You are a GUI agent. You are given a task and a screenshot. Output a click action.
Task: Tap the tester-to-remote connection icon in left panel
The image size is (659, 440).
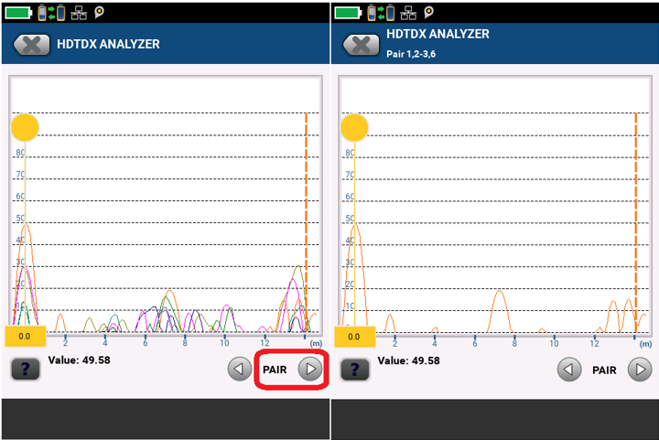pos(50,13)
